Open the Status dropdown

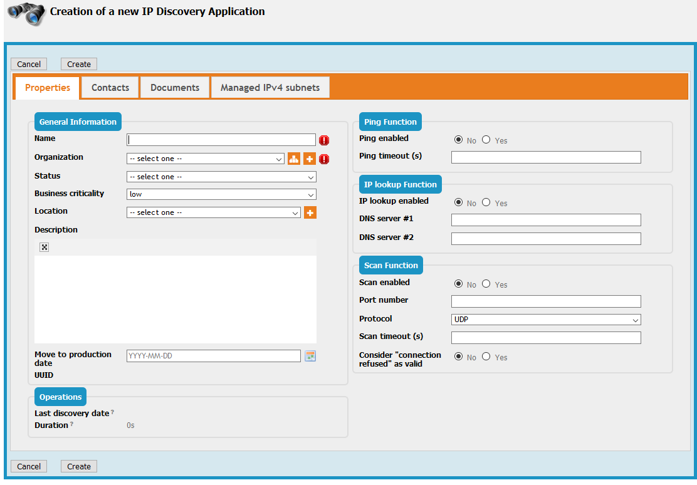(x=221, y=177)
